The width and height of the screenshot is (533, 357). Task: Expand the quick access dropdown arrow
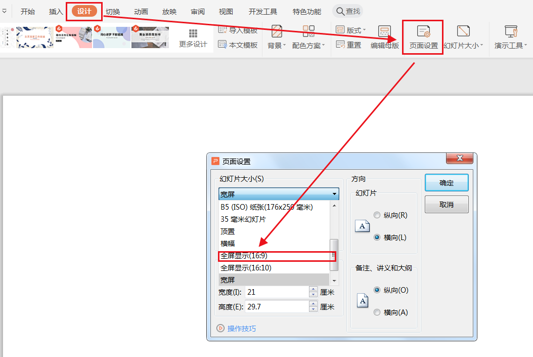coord(5,11)
